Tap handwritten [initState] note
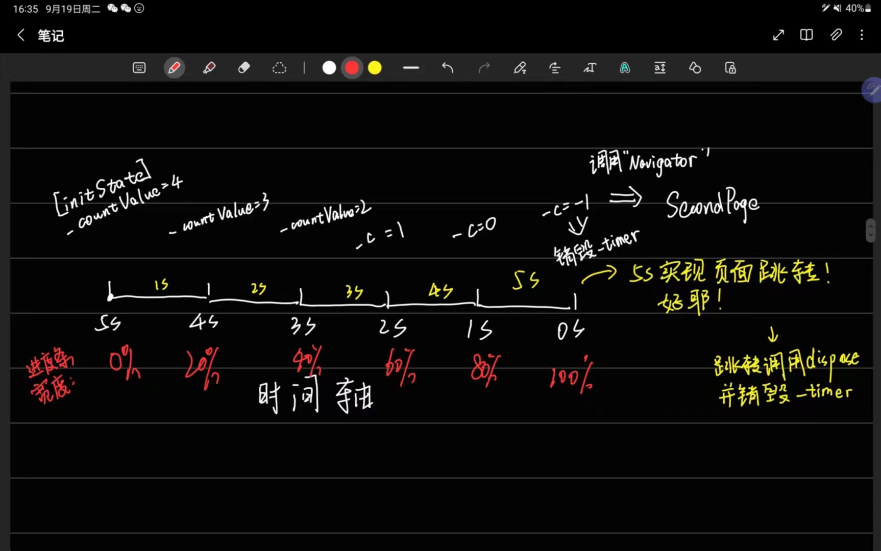 pos(103,187)
